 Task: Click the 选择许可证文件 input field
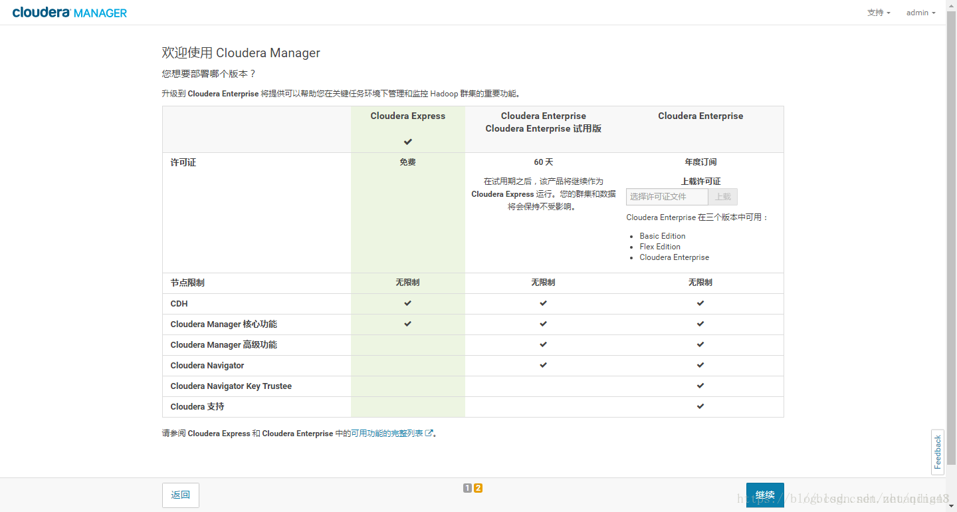pos(667,197)
